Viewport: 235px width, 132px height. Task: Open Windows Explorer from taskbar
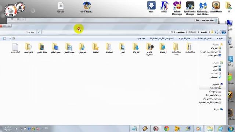pos(210,129)
